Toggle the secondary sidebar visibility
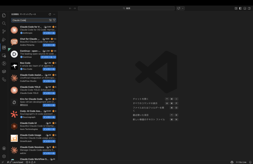253x164 pixels. pos(249,8)
